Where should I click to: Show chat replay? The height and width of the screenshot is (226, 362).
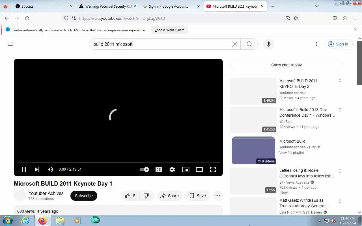point(286,65)
